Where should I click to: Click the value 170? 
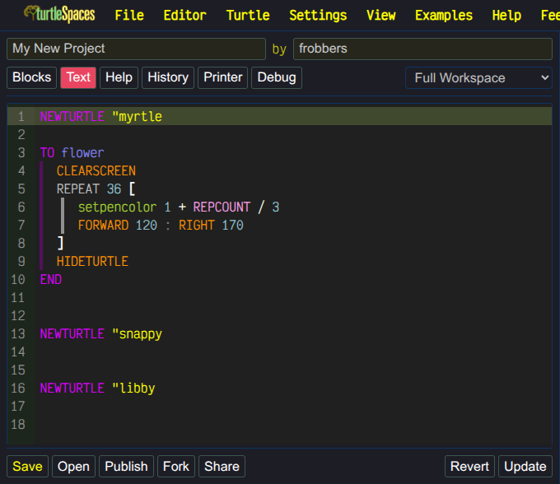[232, 226]
